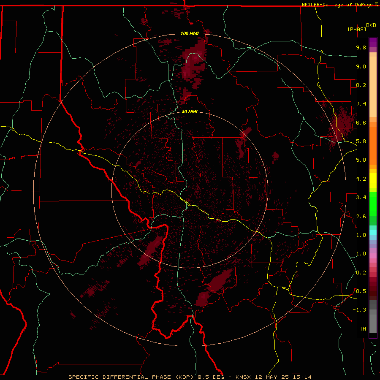
Task: Click the 5.8 scale value
Action: [x=361, y=141]
